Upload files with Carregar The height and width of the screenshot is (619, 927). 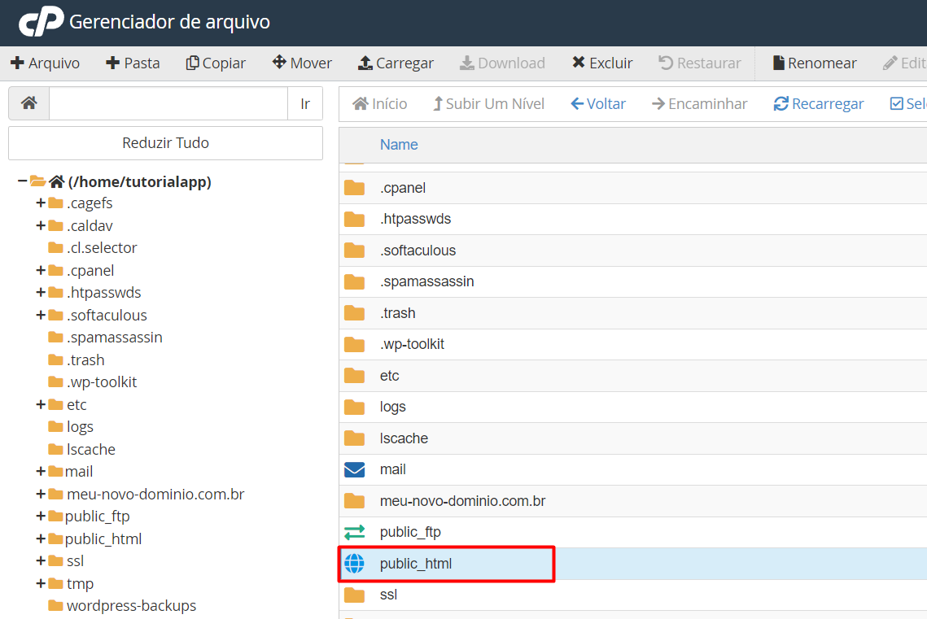pos(396,63)
